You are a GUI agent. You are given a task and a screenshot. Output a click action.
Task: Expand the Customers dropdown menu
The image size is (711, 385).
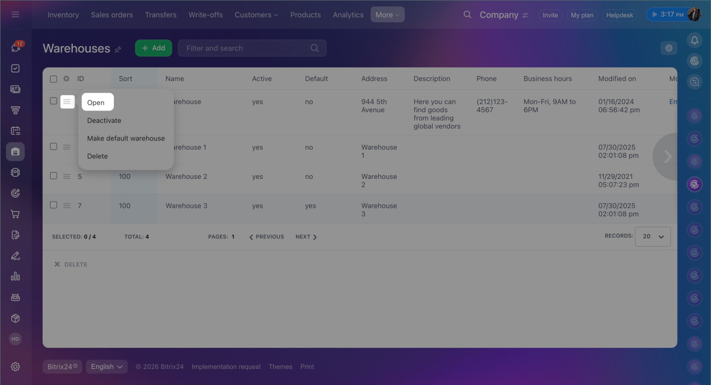(x=256, y=15)
